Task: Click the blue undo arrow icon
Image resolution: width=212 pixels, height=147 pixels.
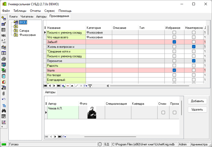Action: (4, 99)
